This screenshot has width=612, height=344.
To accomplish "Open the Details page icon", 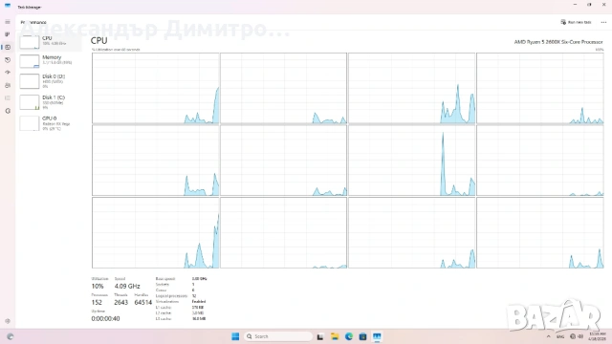I will [x=8, y=97].
